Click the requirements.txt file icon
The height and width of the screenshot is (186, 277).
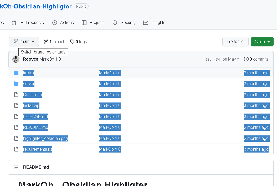[16, 149]
